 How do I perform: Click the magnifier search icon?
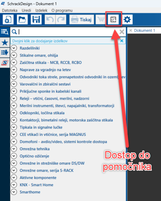click(x=14, y=32)
